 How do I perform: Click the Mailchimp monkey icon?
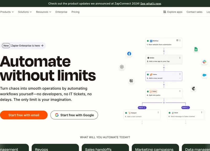tap(193, 89)
